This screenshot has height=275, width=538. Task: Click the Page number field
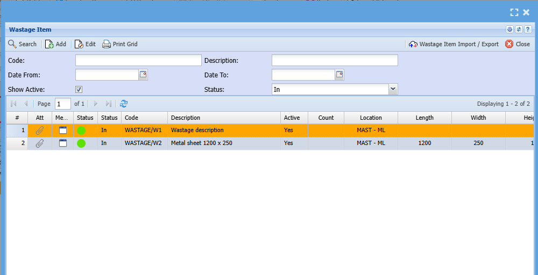coord(63,104)
